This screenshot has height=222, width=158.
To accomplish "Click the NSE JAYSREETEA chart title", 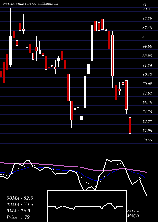I will pos(31,4).
